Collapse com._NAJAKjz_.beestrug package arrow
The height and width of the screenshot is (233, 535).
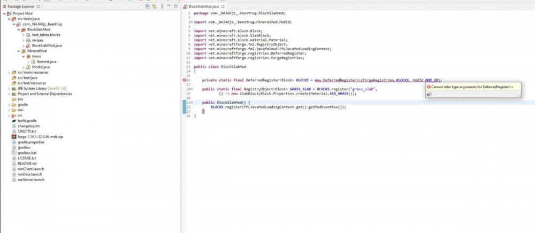point(14,25)
